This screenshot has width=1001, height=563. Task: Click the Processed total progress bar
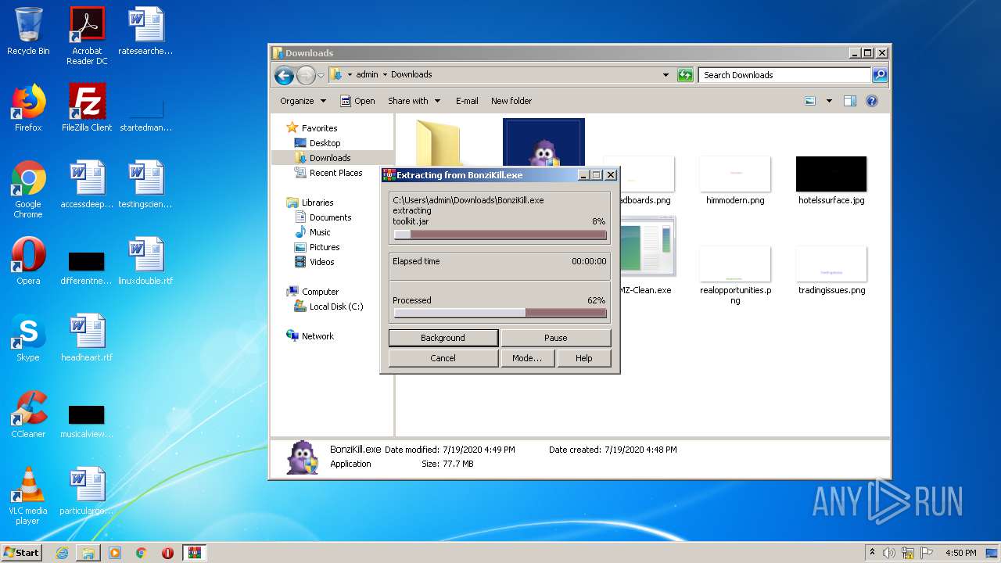point(500,313)
